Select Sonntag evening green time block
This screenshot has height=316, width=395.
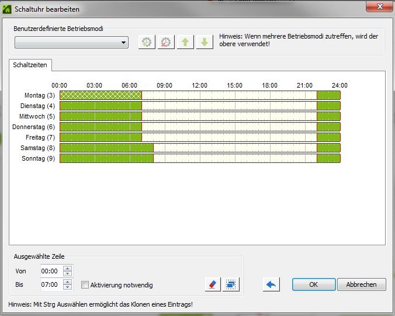tap(328, 159)
